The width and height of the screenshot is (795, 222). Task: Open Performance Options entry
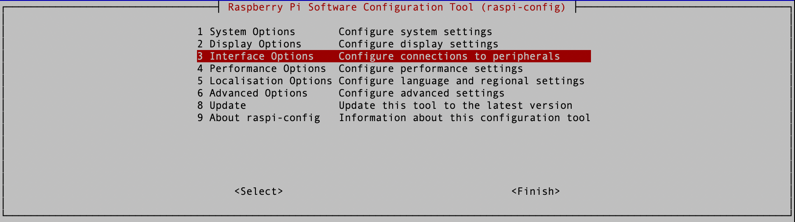[394, 69]
